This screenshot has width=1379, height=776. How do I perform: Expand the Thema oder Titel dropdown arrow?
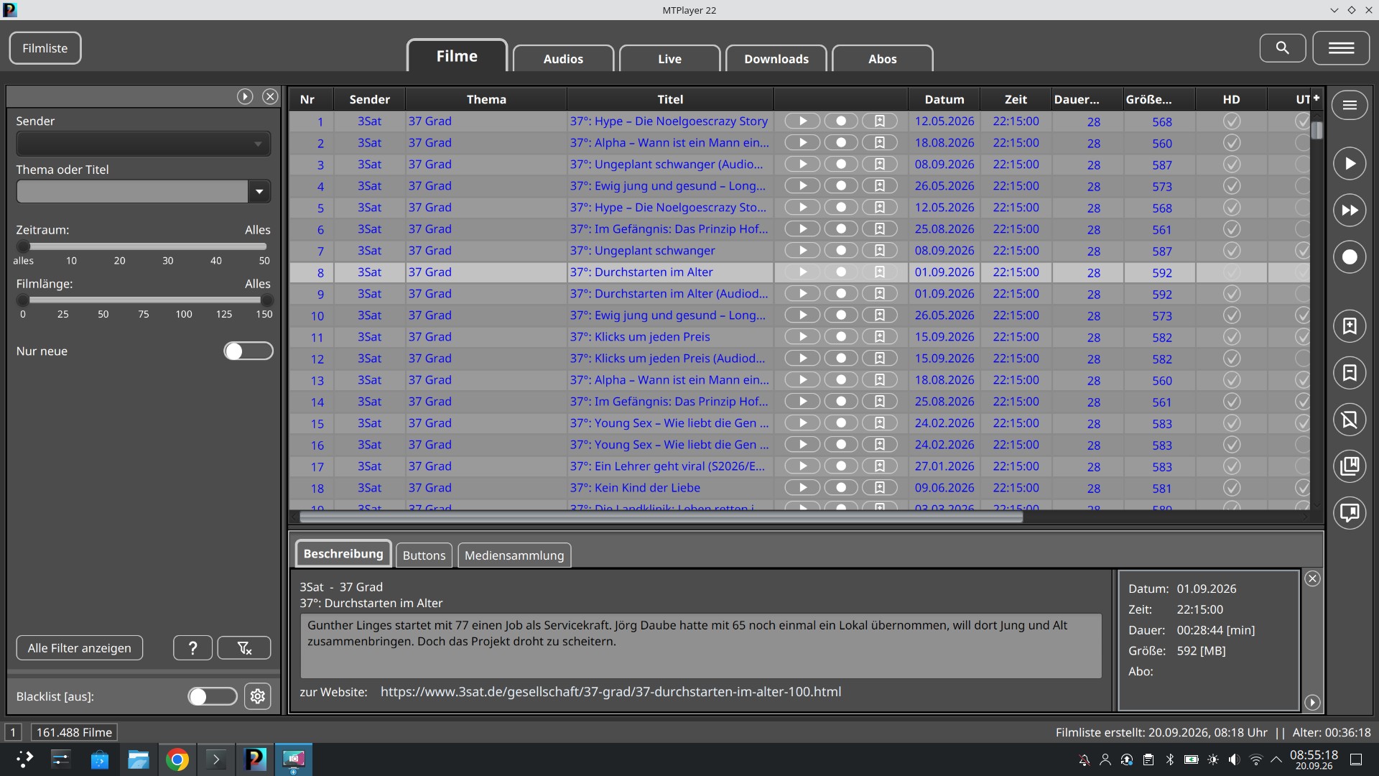pos(259,192)
